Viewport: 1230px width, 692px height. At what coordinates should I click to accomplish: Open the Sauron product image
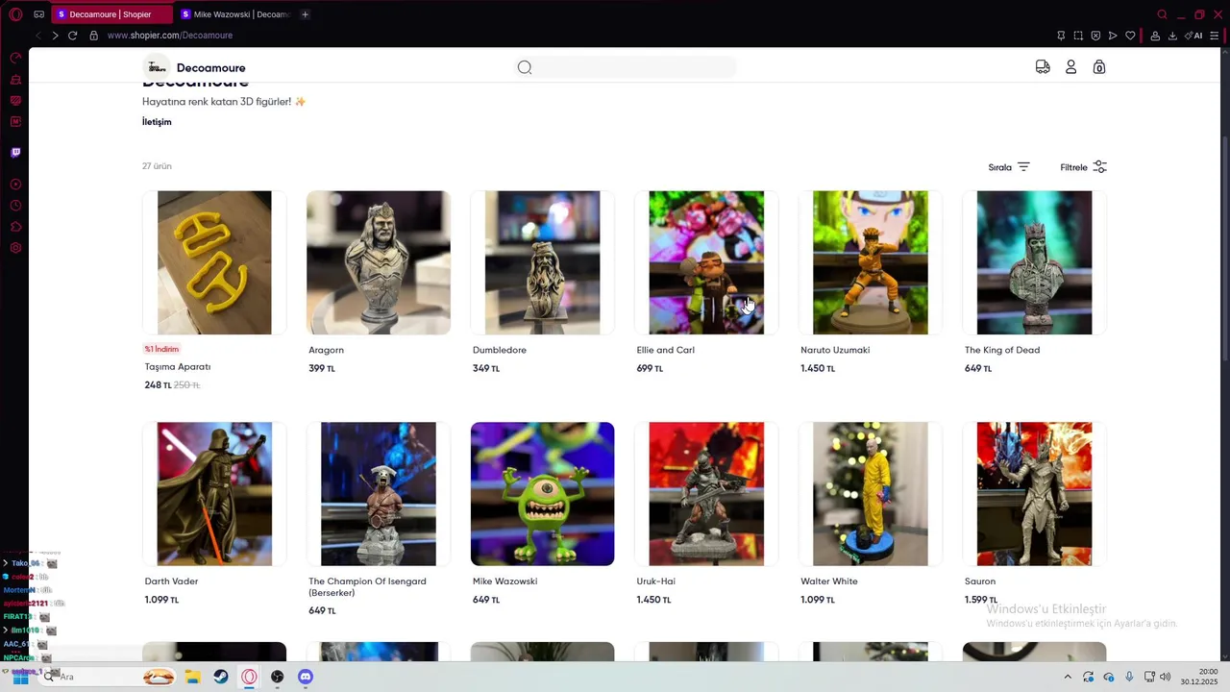1034,494
